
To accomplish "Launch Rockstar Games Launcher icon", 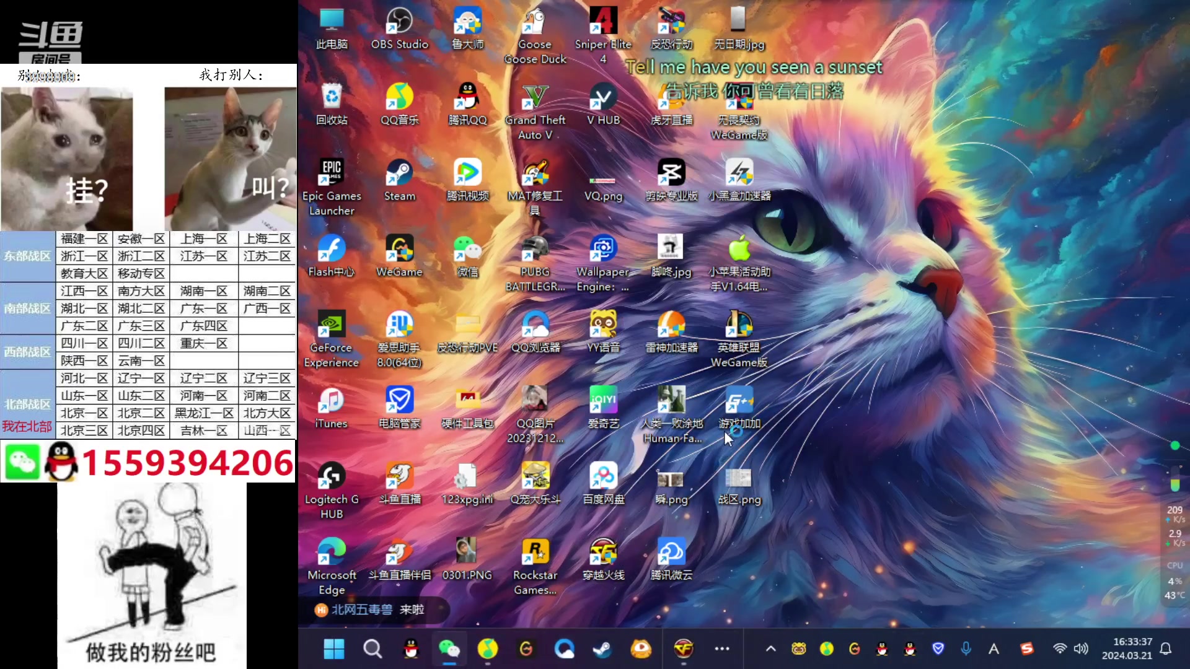I will pos(535,567).
